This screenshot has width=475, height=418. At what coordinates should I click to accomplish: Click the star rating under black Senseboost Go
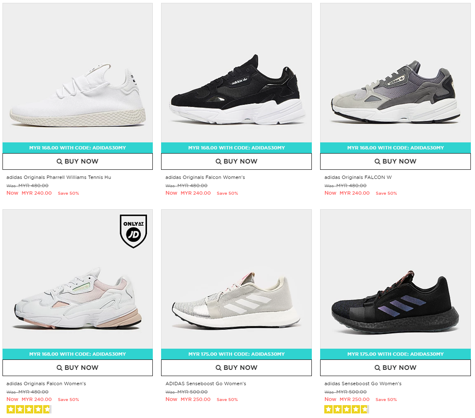tap(346, 409)
